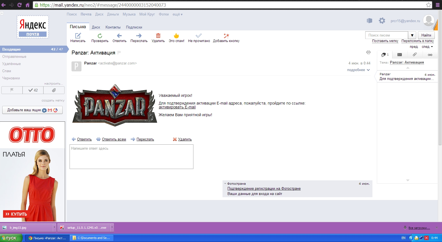Click panel toggle icon beside settings gear
The image size is (442, 242).
[369, 20]
